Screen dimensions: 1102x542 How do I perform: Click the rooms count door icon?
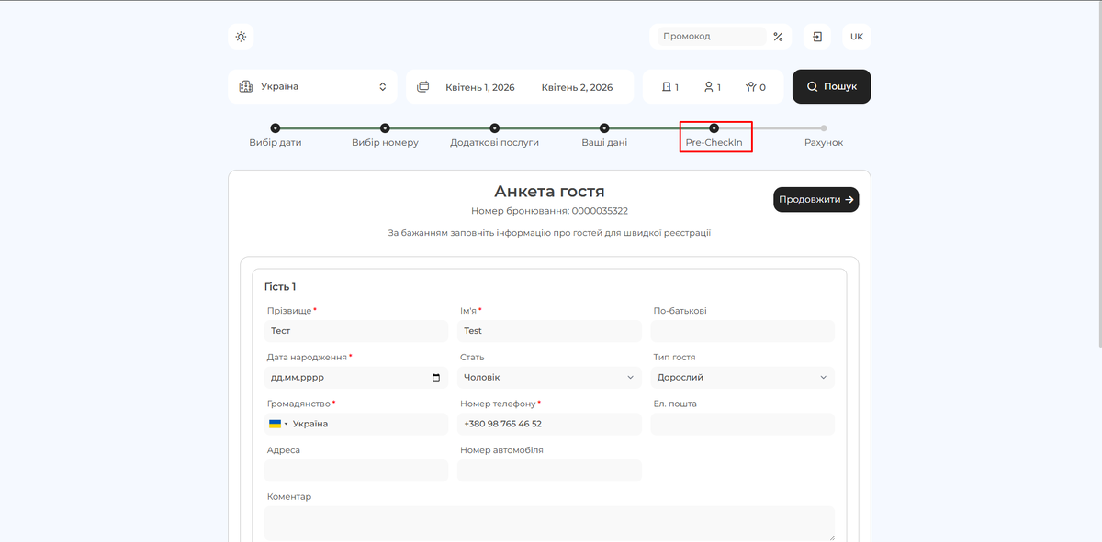tap(667, 87)
